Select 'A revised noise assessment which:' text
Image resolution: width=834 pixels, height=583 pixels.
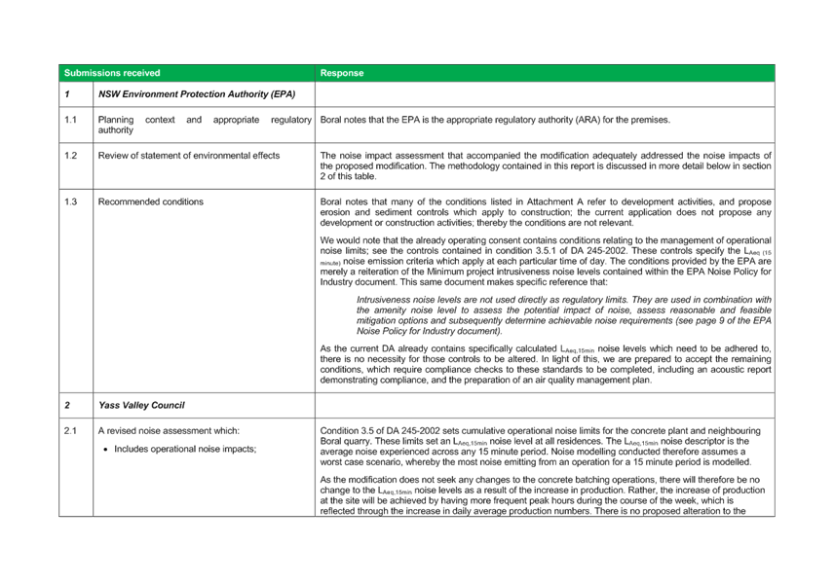[169, 430]
